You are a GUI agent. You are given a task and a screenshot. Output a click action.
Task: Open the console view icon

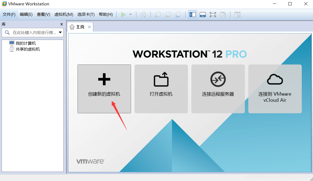click(x=237, y=14)
